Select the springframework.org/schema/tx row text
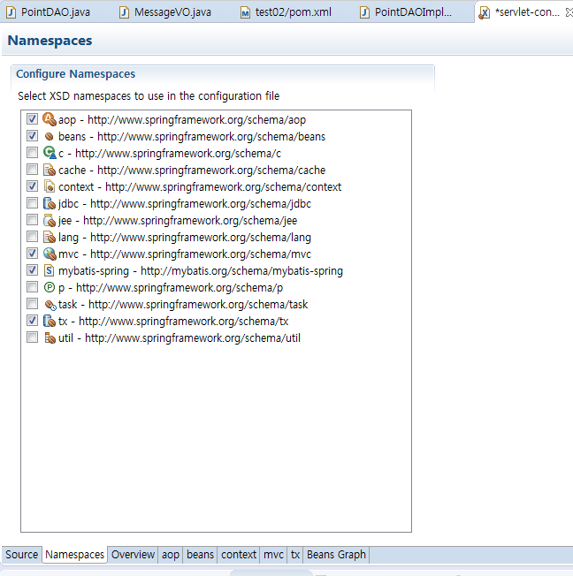Viewport: 573px width, 576px height. click(173, 322)
